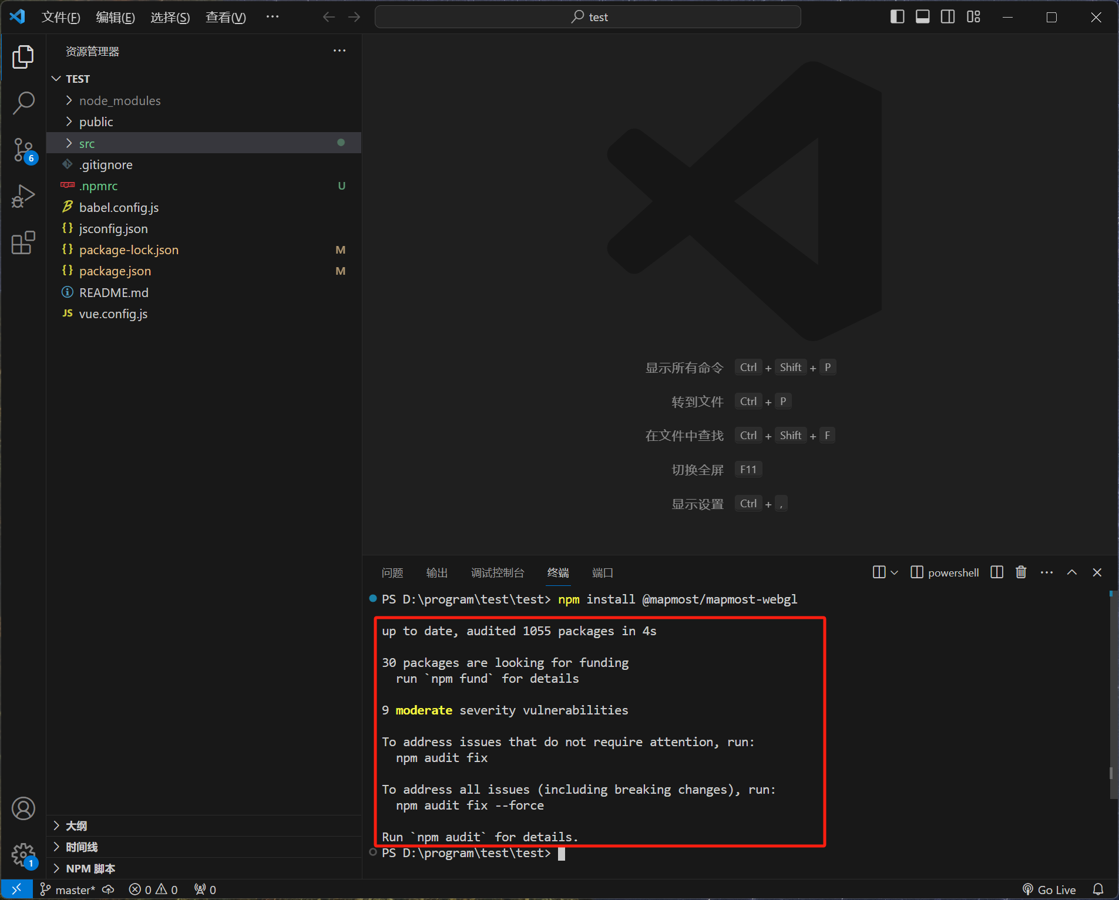Click the ports forwarded status item

(x=205, y=890)
